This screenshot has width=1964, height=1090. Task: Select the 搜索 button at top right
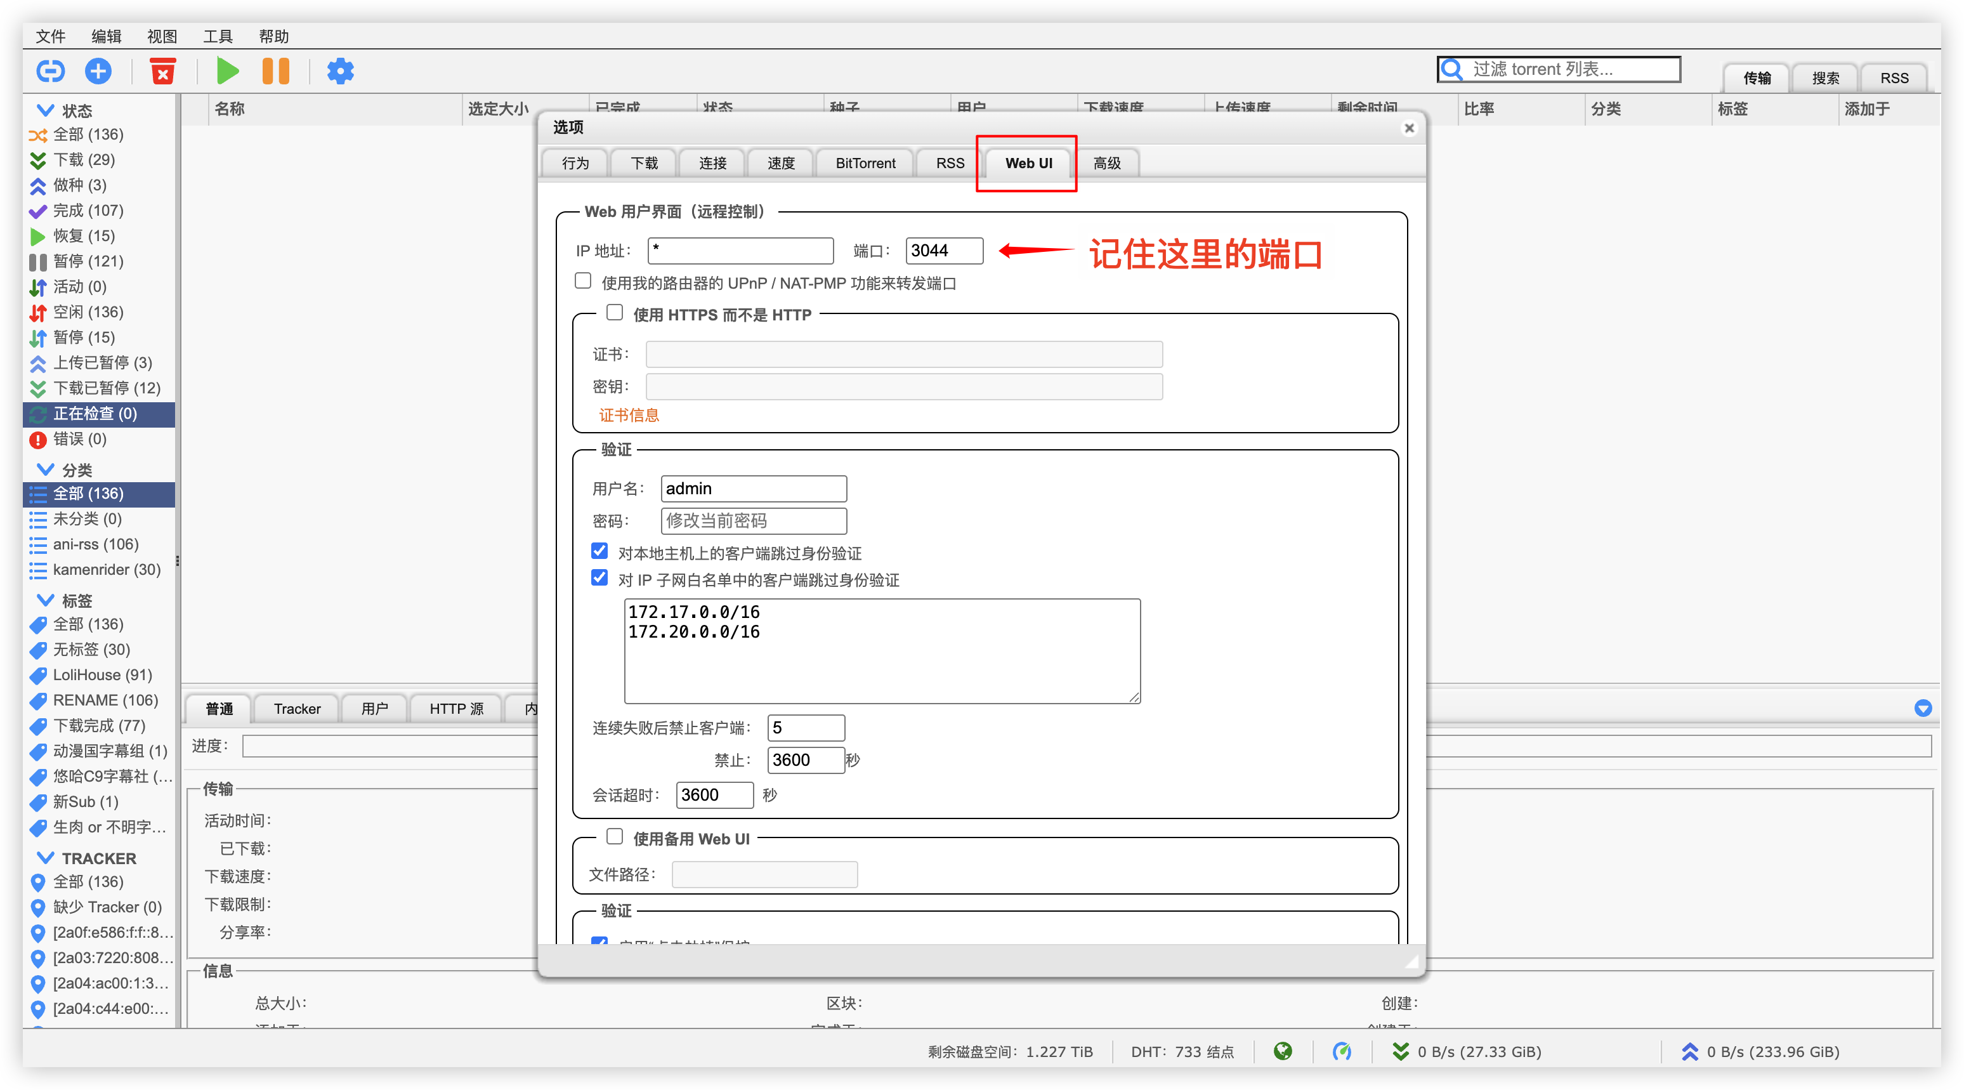coord(1825,78)
